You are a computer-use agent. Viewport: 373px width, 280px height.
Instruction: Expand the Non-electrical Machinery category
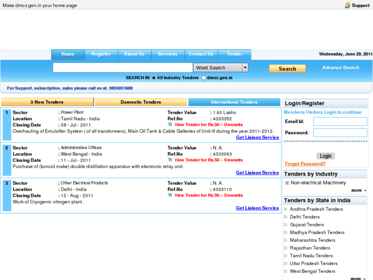coord(287,183)
